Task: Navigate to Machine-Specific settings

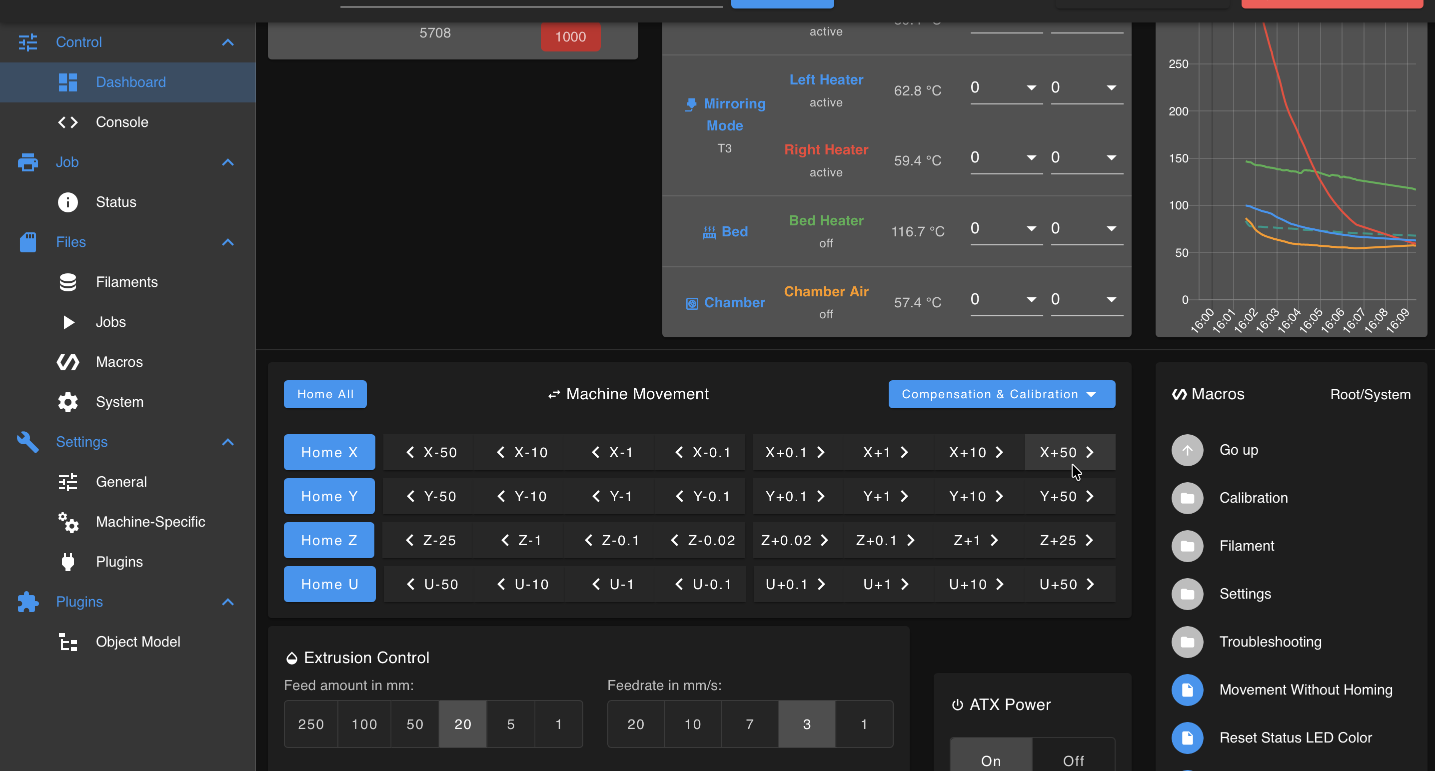Action: [x=127, y=522]
